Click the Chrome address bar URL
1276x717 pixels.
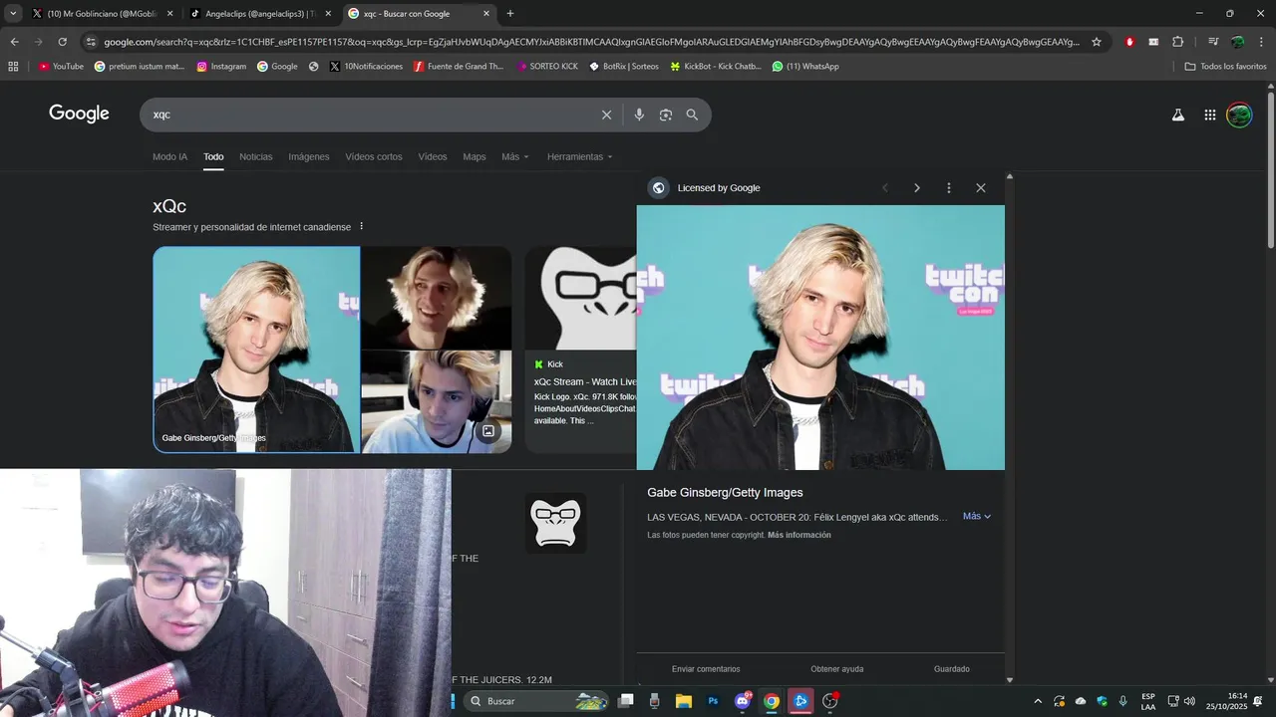[591, 42]
